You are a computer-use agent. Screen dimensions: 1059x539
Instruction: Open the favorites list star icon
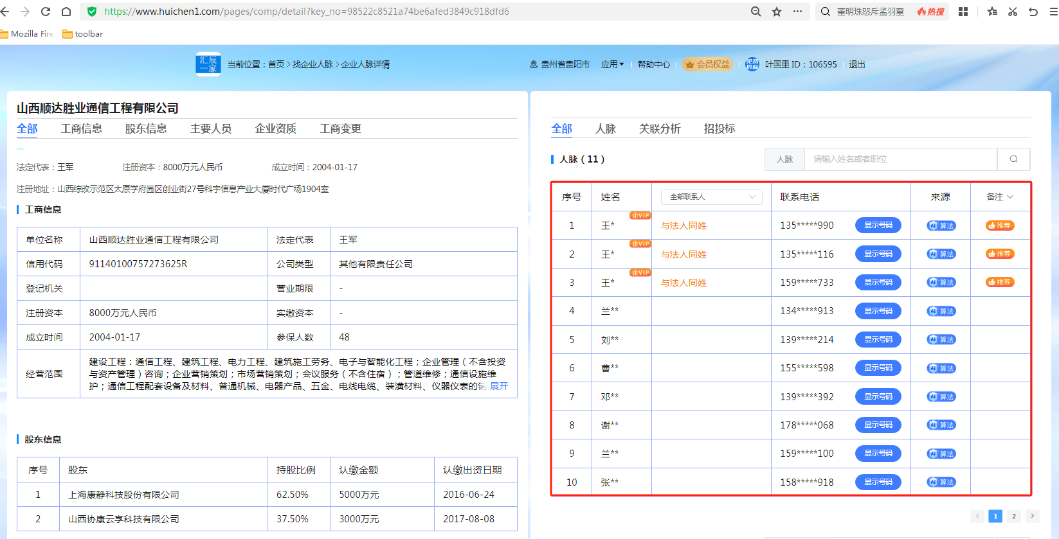point(992,12)
